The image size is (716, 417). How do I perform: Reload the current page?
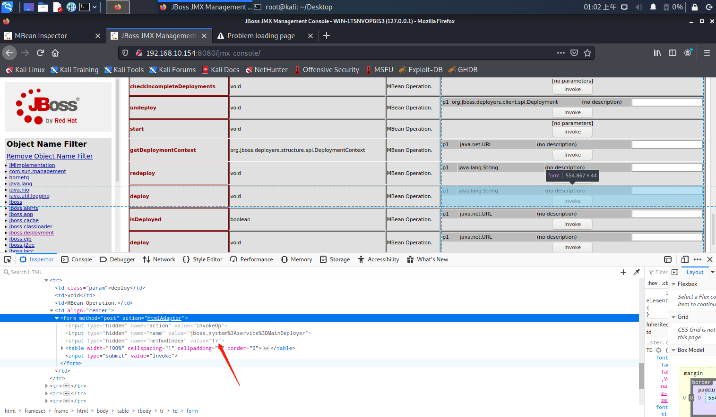(40, 53)
